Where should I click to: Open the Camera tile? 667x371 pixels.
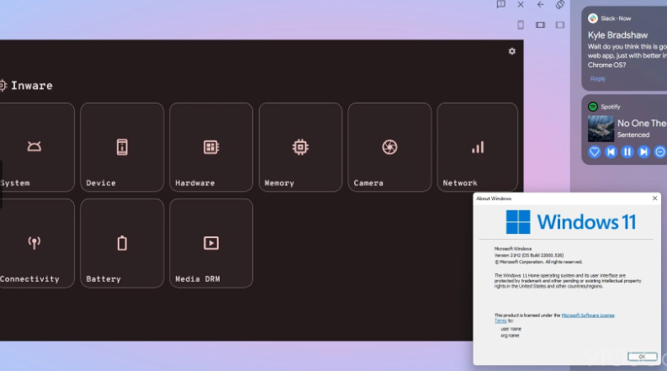389,149
